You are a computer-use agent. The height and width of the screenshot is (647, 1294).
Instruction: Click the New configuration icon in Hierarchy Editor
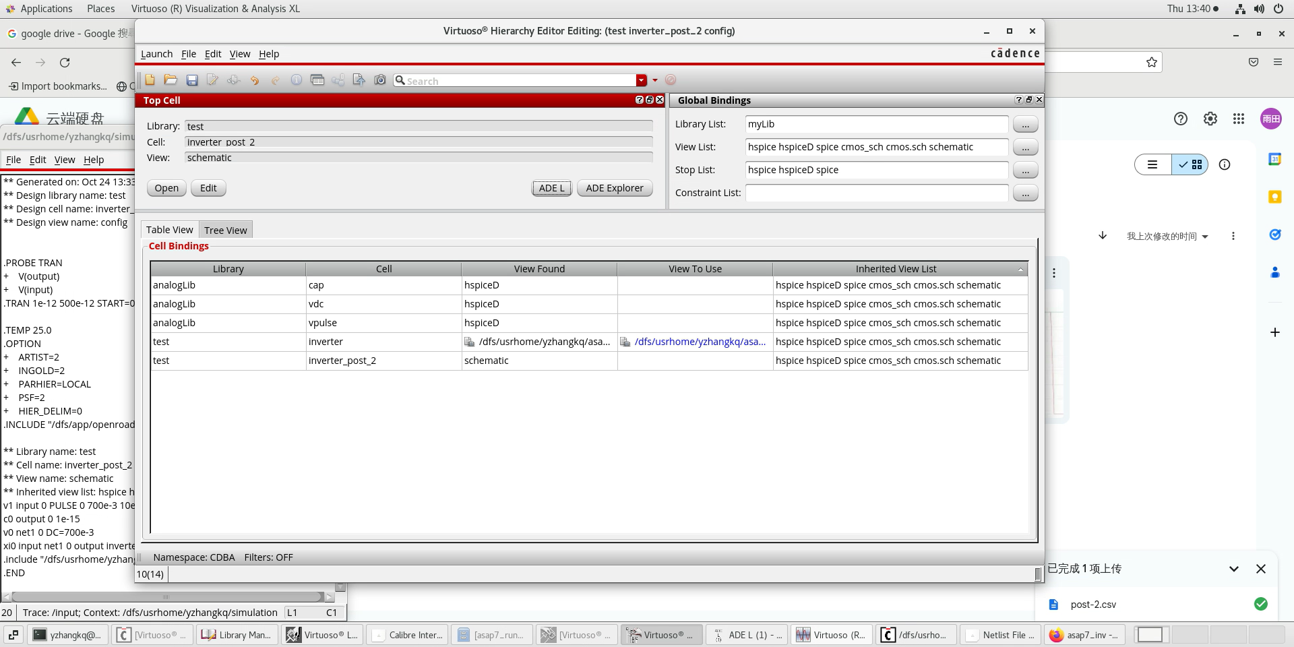tap(150, 80)
